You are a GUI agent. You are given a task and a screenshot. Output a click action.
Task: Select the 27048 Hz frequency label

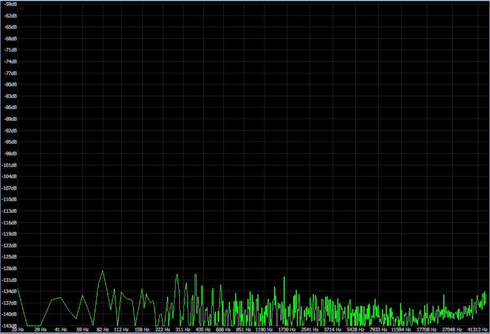pyautogui.click(x=452, y=330)
